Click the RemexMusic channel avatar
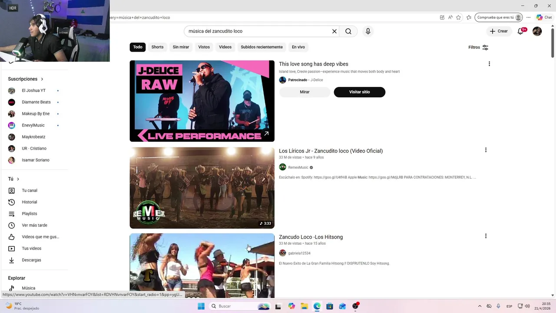 pyautogui.click(x=282, y=167)
